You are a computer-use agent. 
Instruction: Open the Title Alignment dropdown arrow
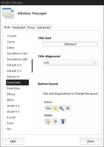tap(95, 63)
